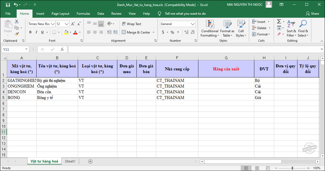The width and height of the screenshot is (325, 171).
Task: Expand the font name dropdown
Action: tap(53, 24)
